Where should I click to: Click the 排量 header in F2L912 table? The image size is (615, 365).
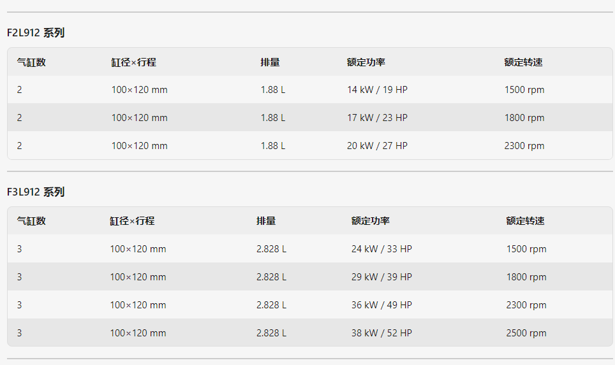point(270,62)
